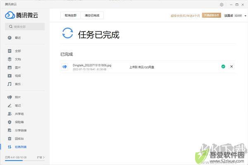
Task: Maximize the Weiyun window
Action: point(237,5)
